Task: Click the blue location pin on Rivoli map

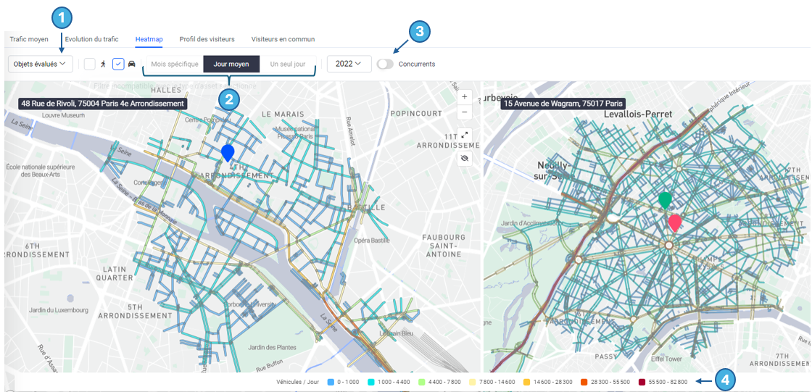Action: point(228,152)
